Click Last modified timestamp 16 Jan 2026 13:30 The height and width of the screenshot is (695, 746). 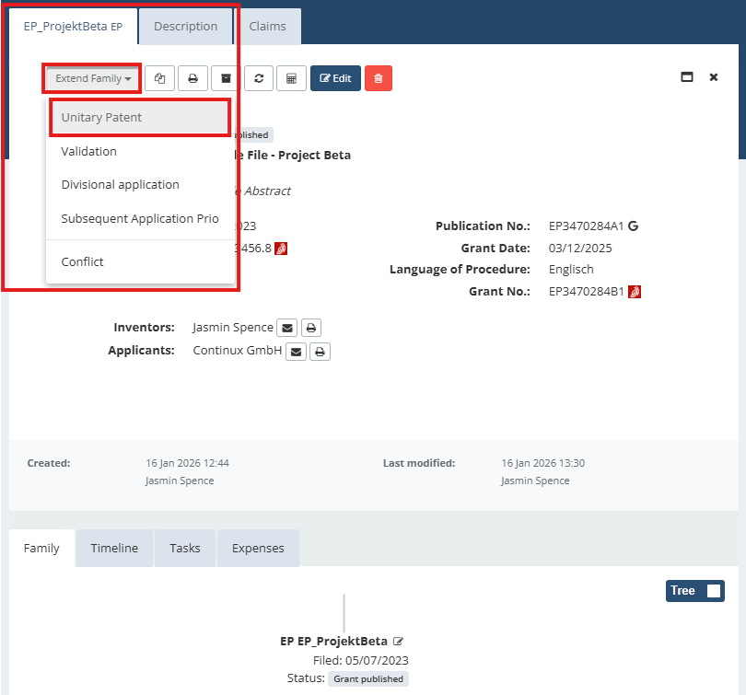[542, 463]
